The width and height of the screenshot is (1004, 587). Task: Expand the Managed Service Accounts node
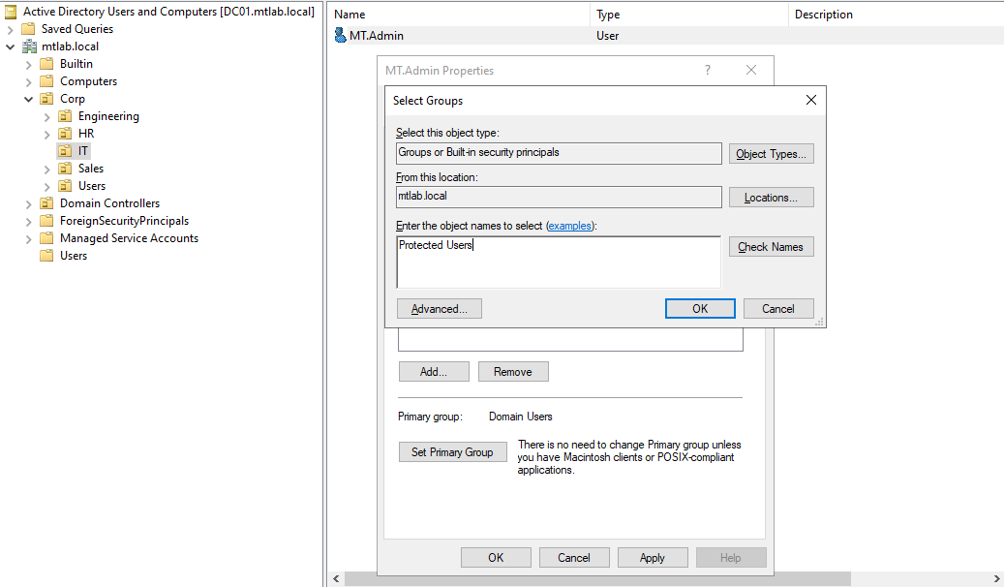pyautogui.click(x=28, y=238)
